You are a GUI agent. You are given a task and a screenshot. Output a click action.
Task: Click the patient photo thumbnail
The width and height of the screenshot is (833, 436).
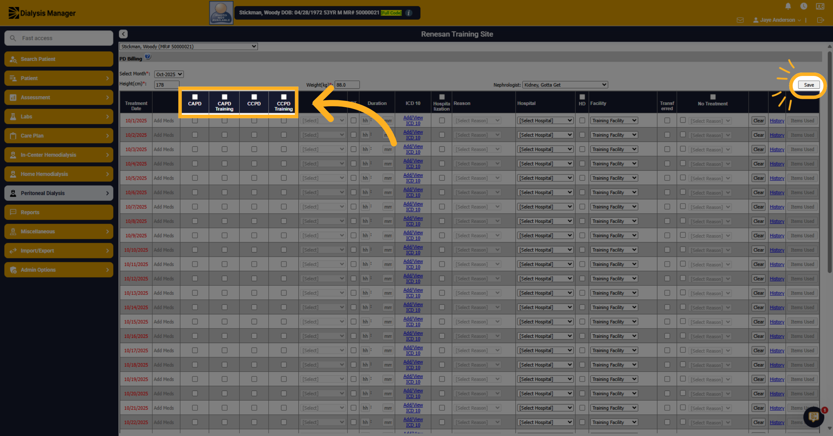coord(221,13)
